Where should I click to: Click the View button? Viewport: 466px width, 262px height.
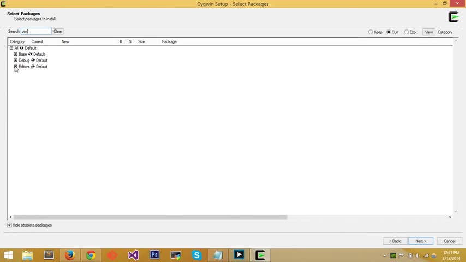428,32
